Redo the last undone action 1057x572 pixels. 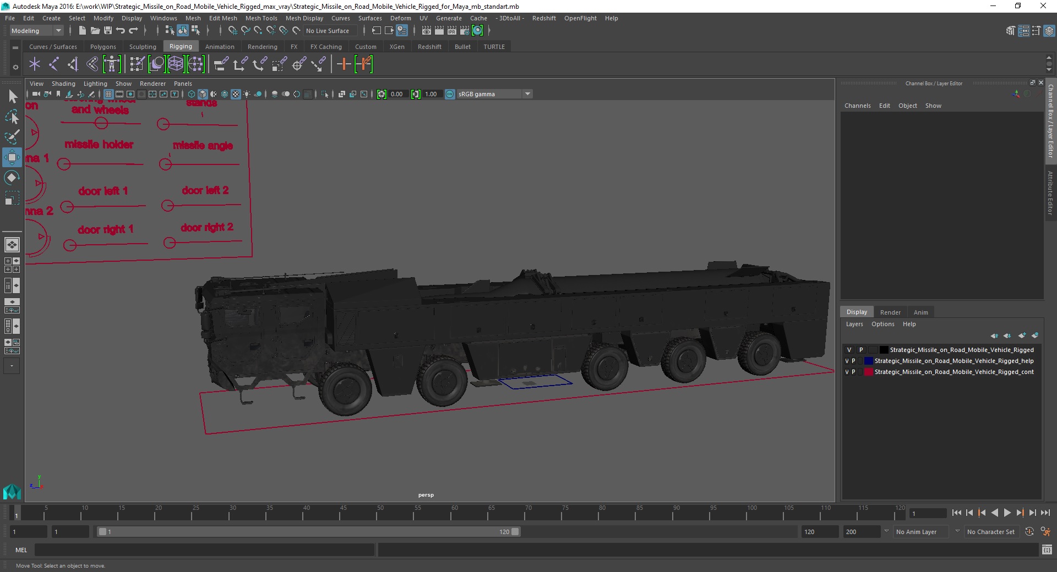(x=133, y=31)
